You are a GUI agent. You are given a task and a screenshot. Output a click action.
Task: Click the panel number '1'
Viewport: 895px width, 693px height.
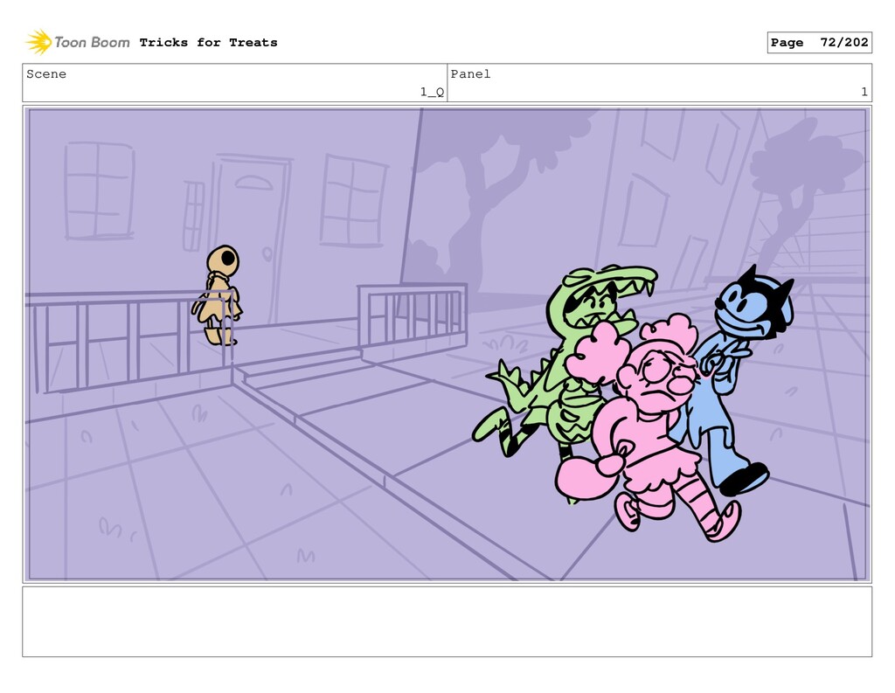[x=864, y=92]
